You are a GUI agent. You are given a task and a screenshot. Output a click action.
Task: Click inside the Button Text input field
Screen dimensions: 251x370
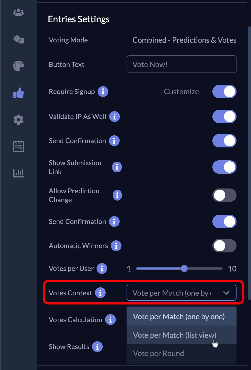pyautogui.click(x=181, y=64)
